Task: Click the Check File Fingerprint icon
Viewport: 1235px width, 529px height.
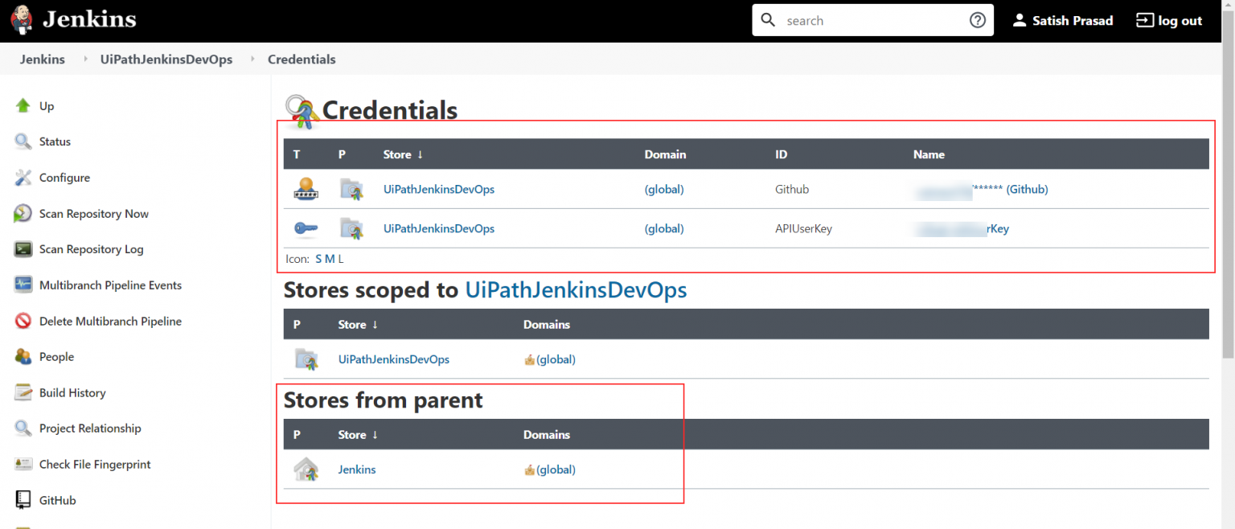Action: (23, 464)
